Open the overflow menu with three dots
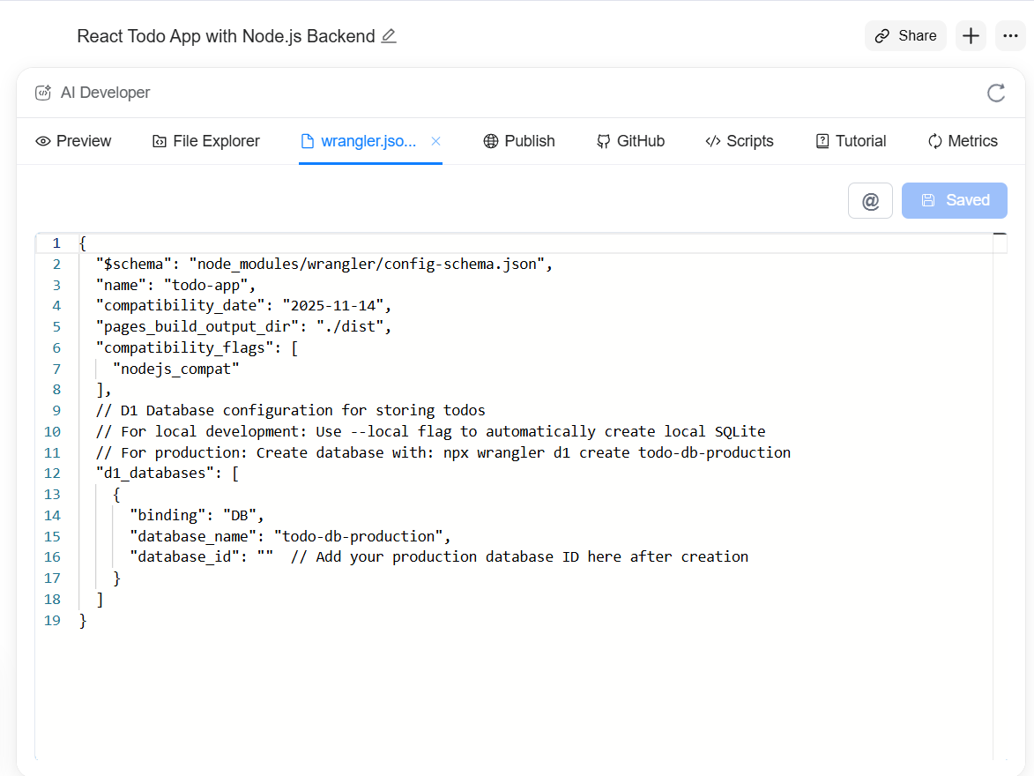 coord(1010,35)
